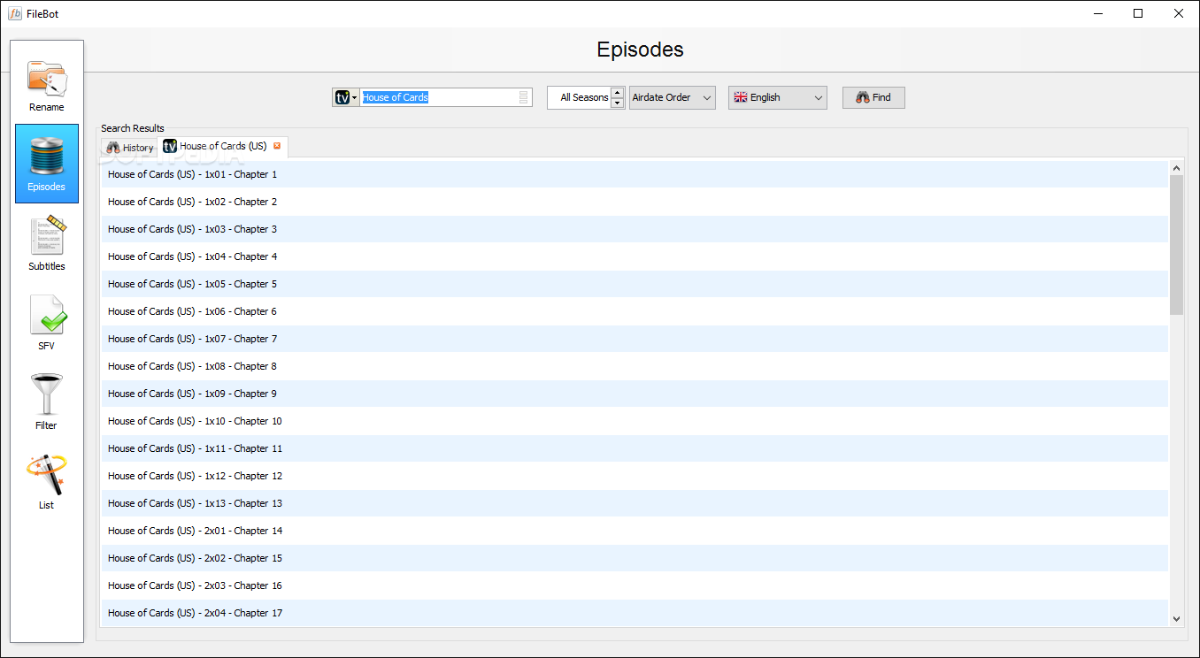Select row 2x04 - Chapter 17
This screenshot has height=658, width=1200.
(635, 613)
